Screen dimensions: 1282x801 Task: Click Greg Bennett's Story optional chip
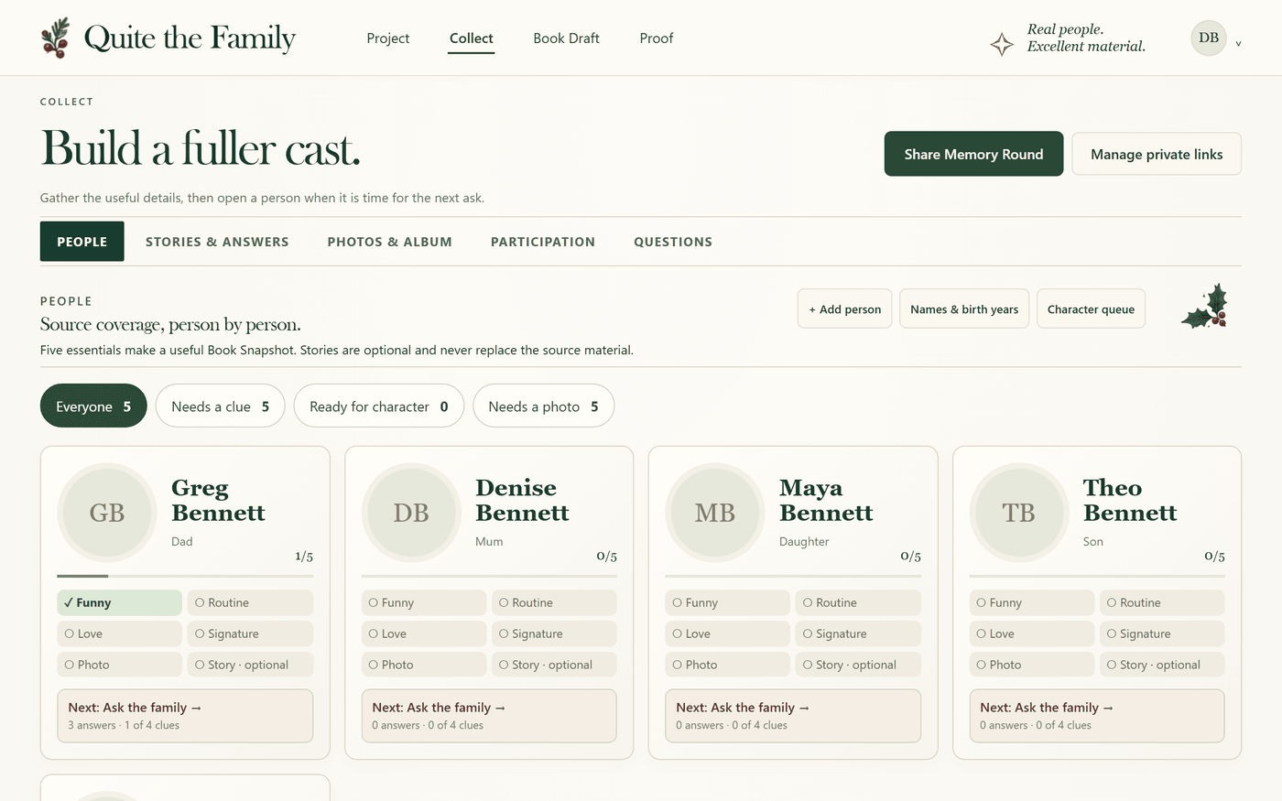(250, 665)
